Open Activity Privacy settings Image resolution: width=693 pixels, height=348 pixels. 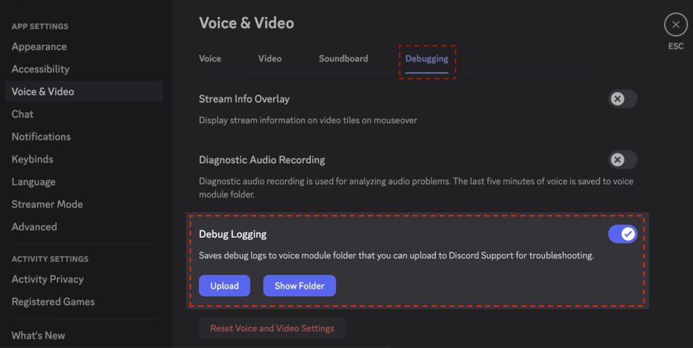(x=47, y=279)
